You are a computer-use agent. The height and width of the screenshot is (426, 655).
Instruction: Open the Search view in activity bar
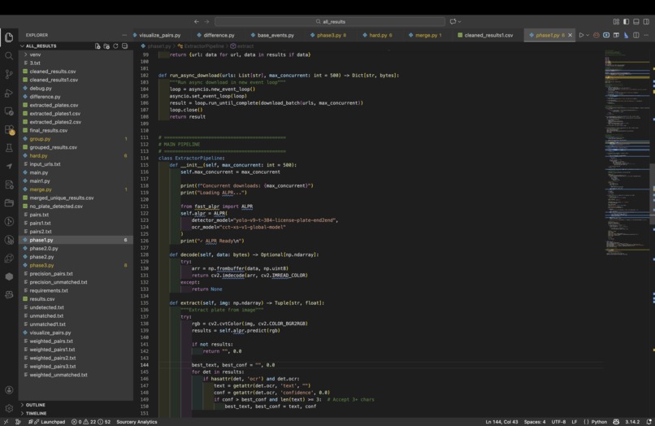[x=9, y=55]
